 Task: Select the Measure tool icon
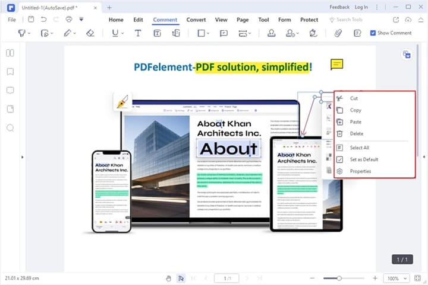pyautogui.click(x=243, y=33)
